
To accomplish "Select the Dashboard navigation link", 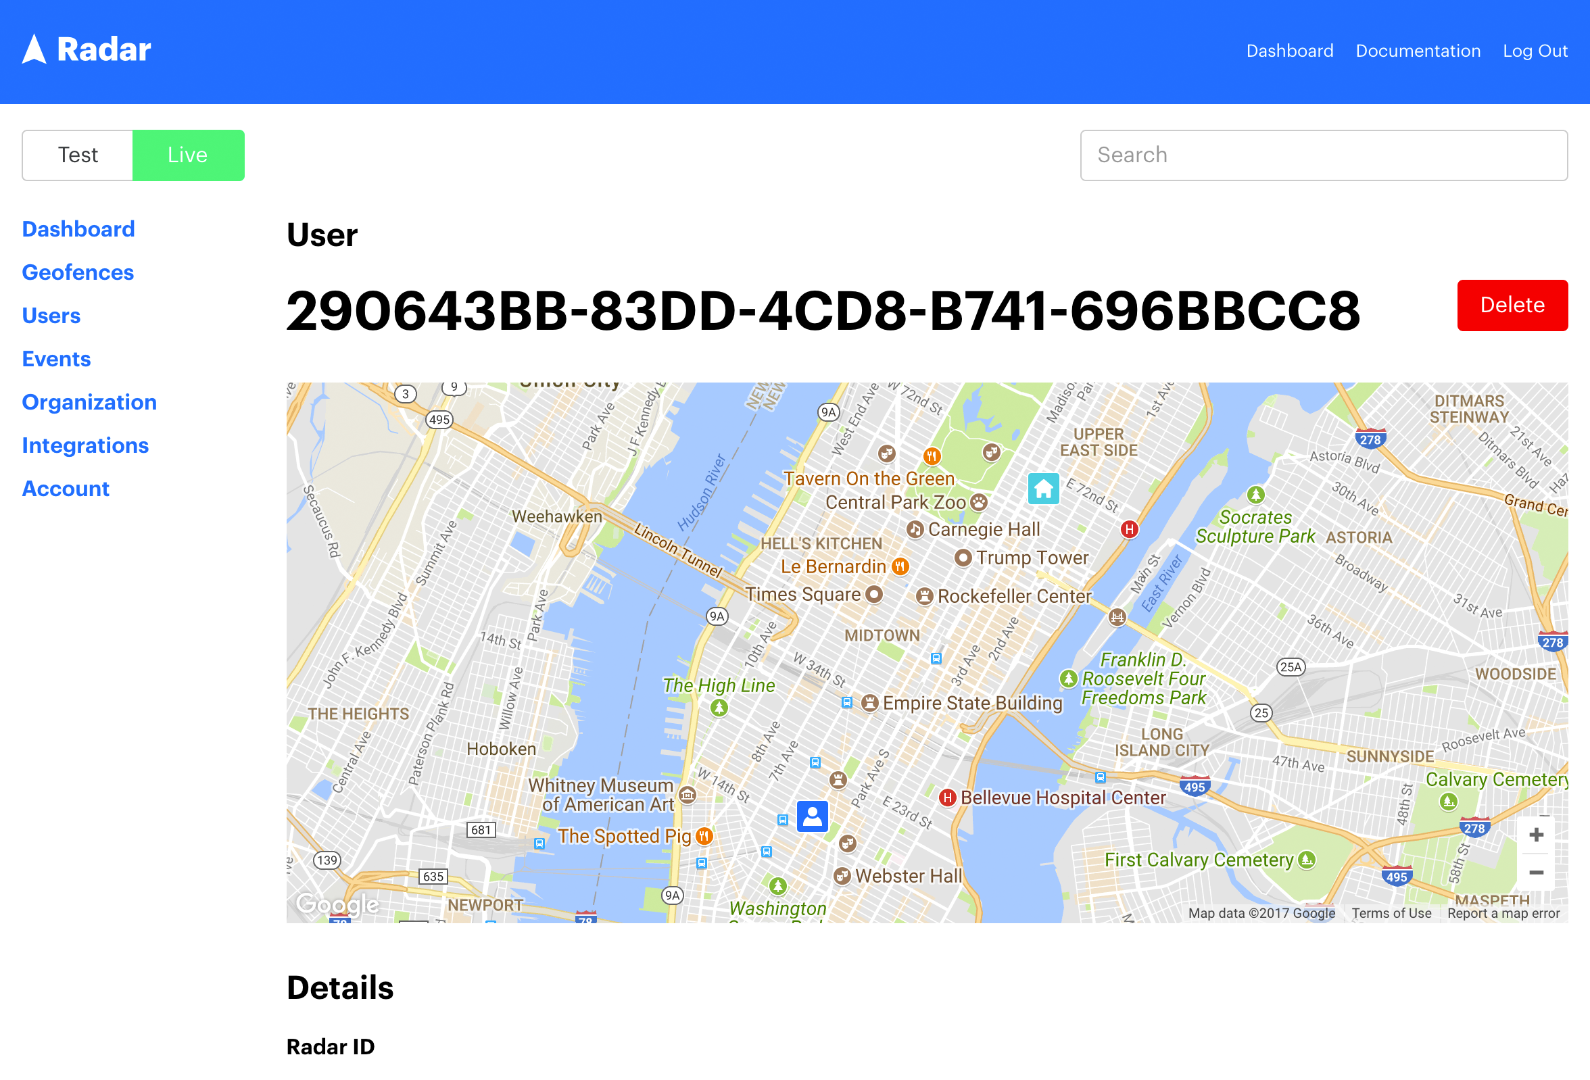I will (78, 228).
